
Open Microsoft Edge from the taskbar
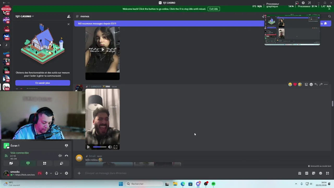click(x=183, y=184)
